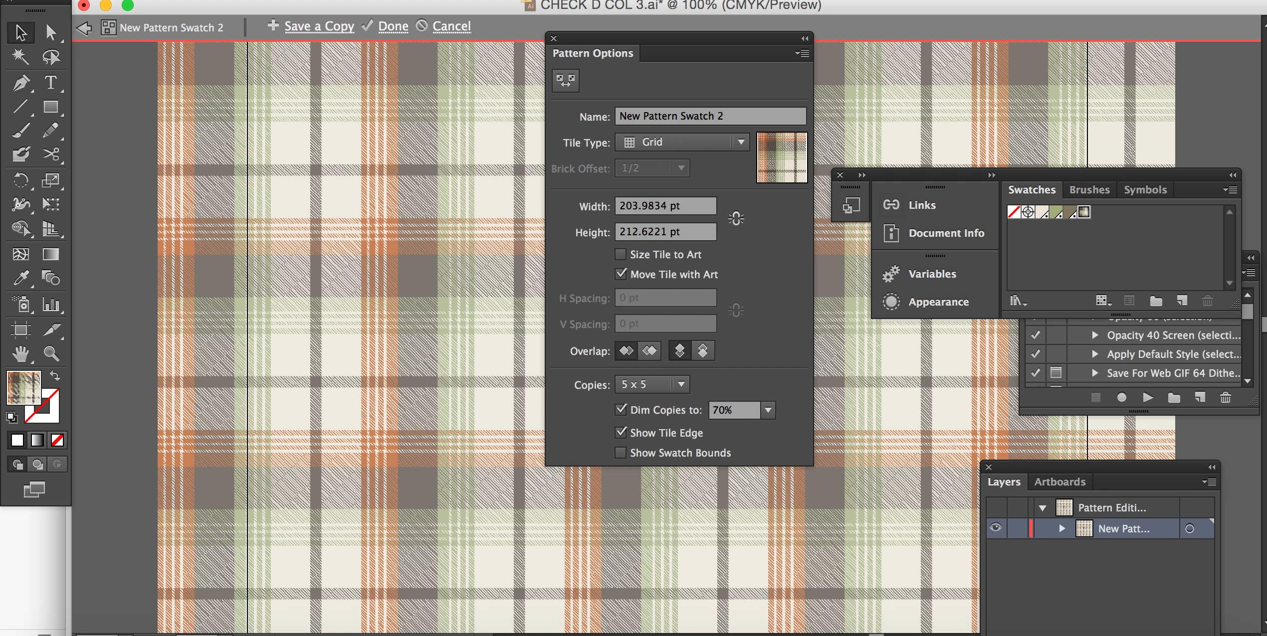
Task: Click the pattern Width input field
Action: pyautogui.click(x=665, y=206)
